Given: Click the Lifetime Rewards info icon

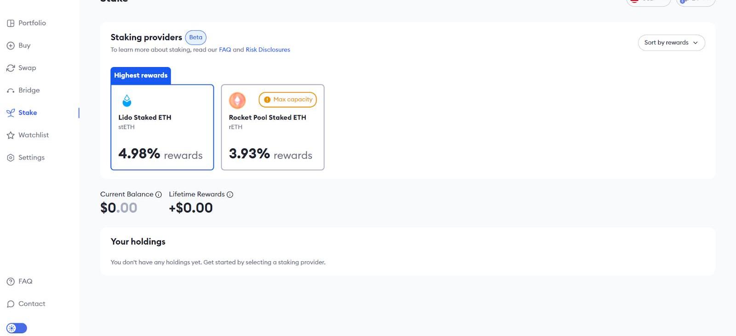Looking at the screenshot, I should 230,194.
